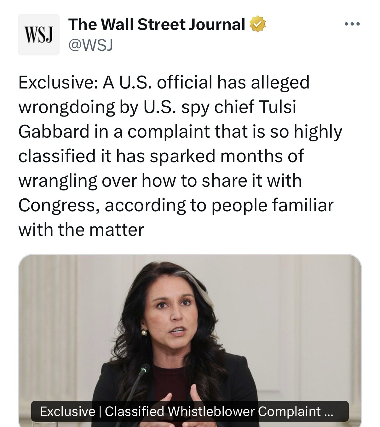Click the ellipsis ending the link caption
This screenshot has height=427, width=380.
pos(328,411)
